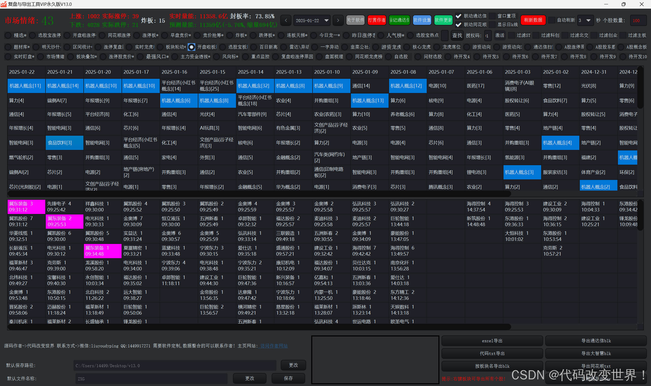Screen dimensions: 651x386
Task: Enable the 过滤ST filter checkbox
Action: coord(511,35)
